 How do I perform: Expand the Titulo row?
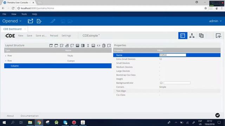[x=6, y=56]
